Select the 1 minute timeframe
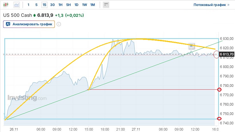235x132 pixels. [28, 5]
